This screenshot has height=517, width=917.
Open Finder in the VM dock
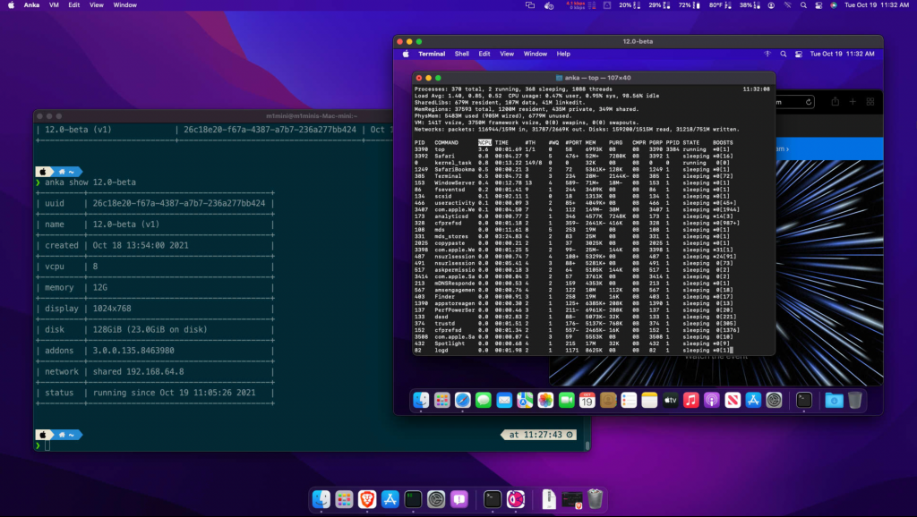pos(421,400)
